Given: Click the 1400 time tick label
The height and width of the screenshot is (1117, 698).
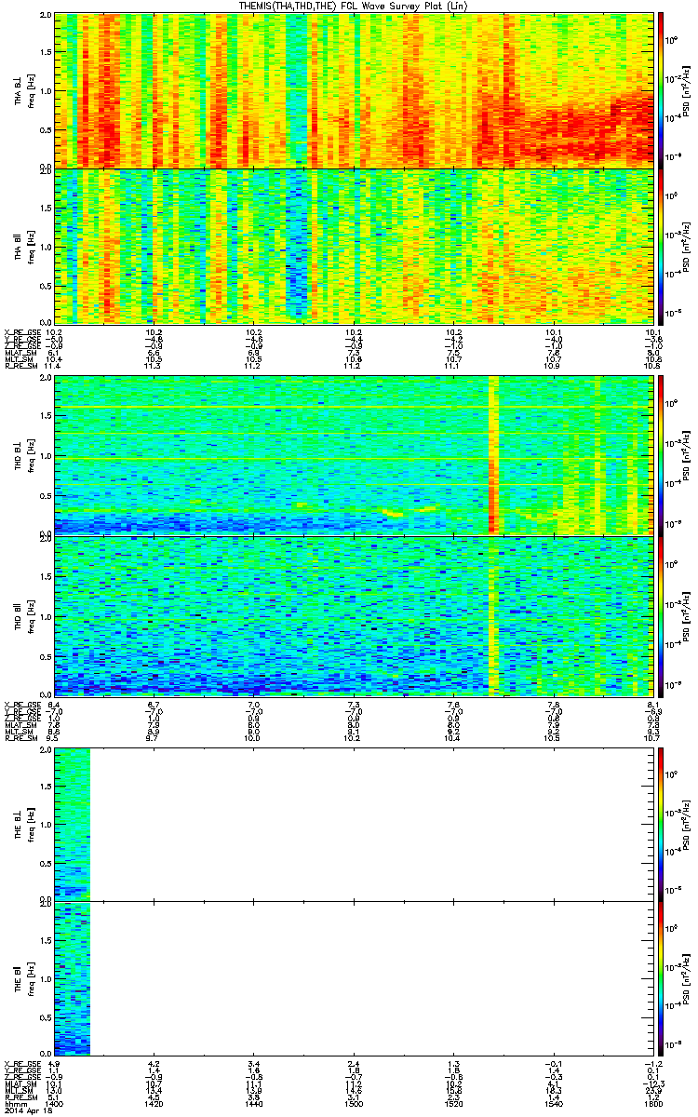Looking at the screenshot, I should 54,1105.
